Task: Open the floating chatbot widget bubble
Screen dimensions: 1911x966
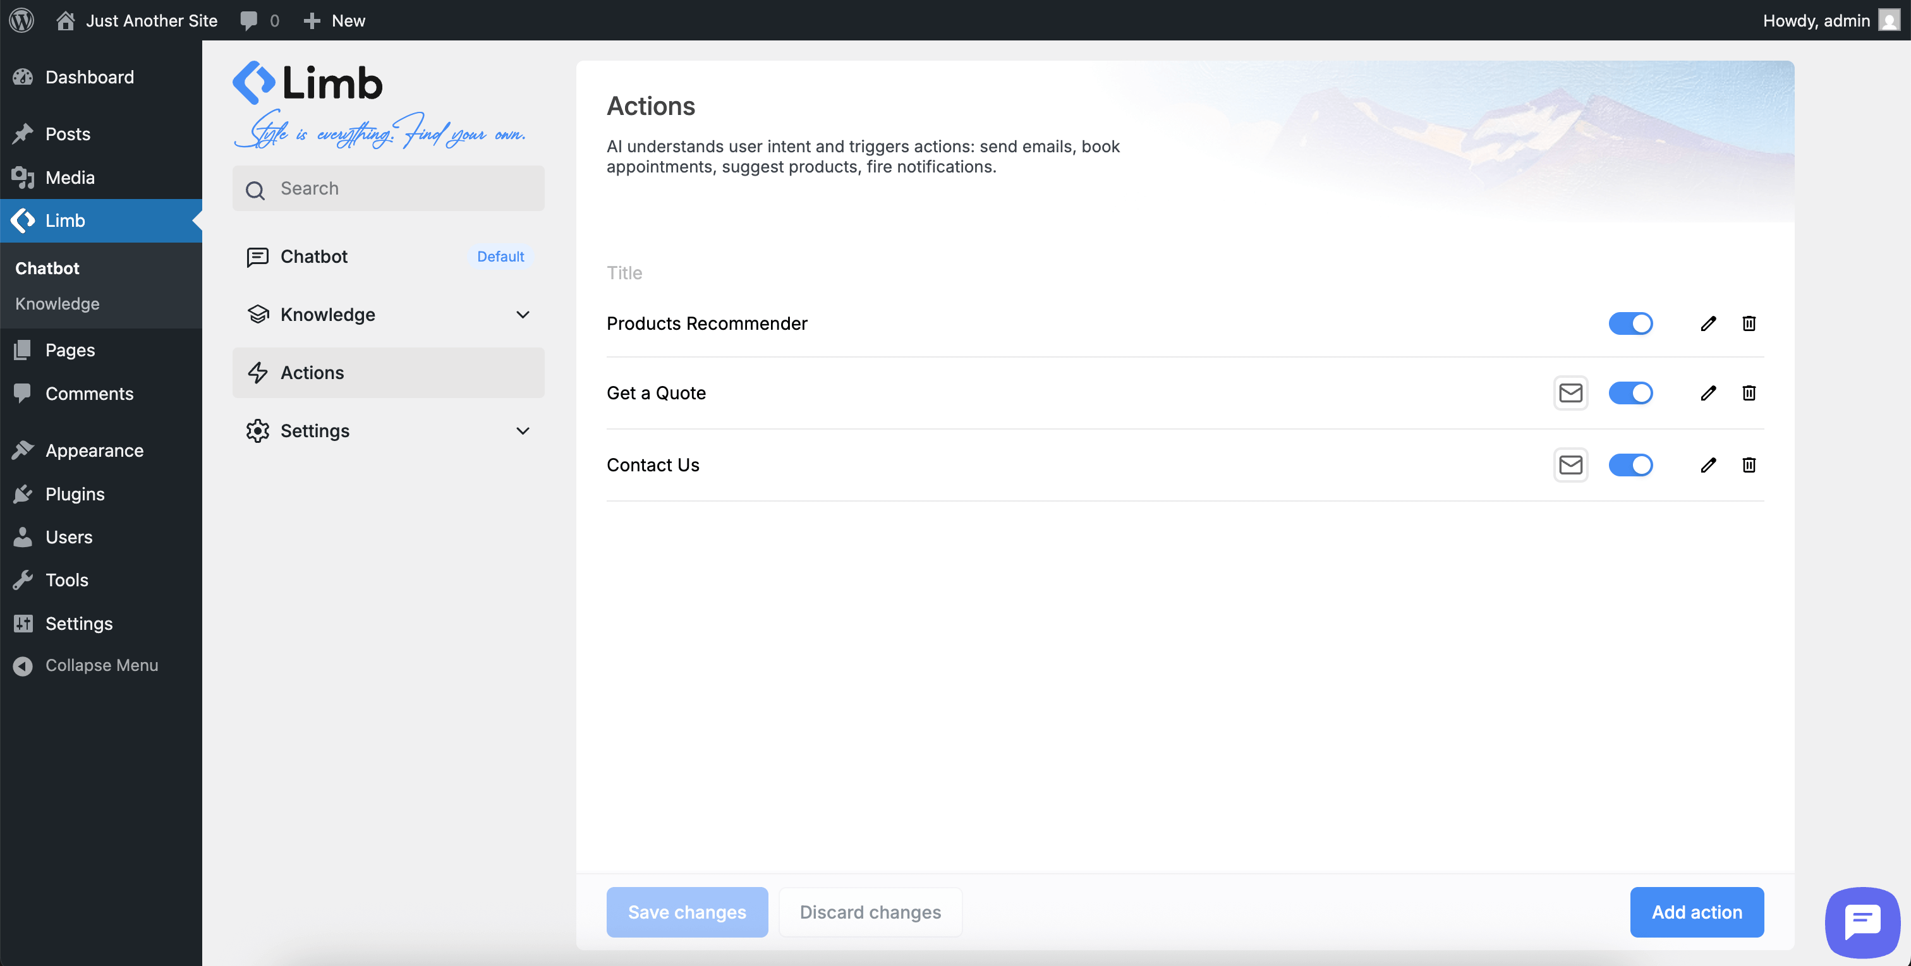Action: point(1862,922)
